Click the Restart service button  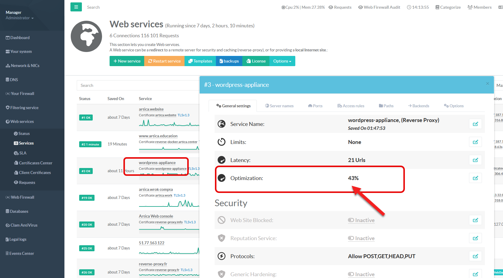(164, 61)
